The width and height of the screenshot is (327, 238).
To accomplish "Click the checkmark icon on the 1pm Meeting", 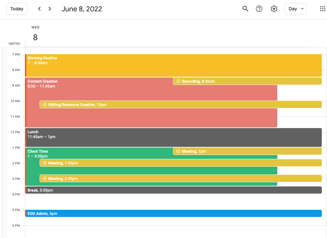I will (x=178, y=151).
